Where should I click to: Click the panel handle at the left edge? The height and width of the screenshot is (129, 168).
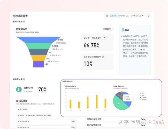tap(10, 88)
